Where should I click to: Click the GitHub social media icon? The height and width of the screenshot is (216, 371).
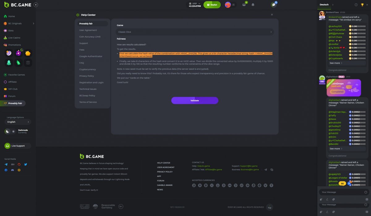point(19,165)
